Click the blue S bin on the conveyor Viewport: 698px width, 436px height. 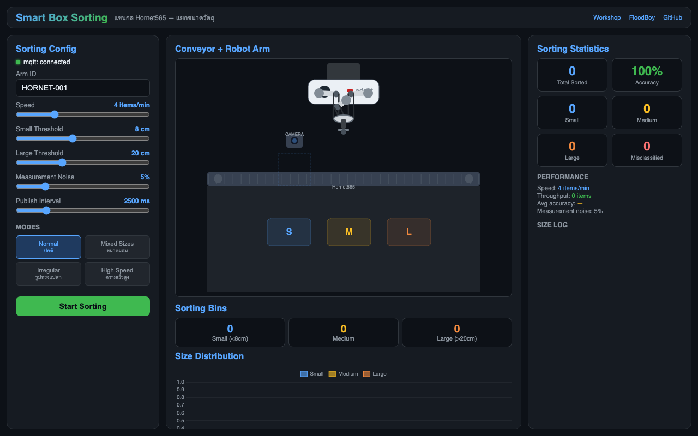click(289, 232)
